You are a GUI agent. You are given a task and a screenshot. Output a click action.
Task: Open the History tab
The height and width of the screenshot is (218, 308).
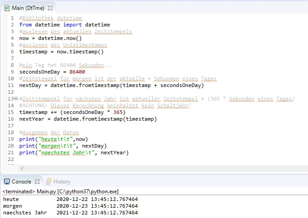62,182
